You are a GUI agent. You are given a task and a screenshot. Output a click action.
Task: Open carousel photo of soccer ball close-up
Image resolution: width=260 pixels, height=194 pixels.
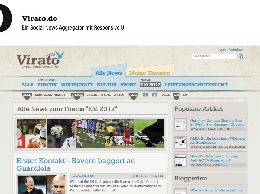[x=61, y=134]
